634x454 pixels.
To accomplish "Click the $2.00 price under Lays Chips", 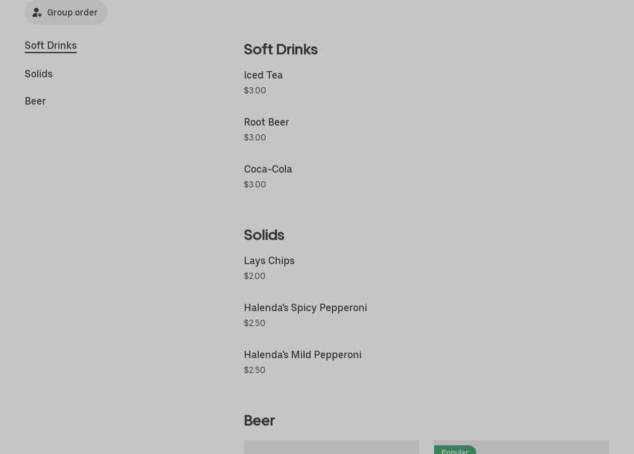I will point(254,276).
